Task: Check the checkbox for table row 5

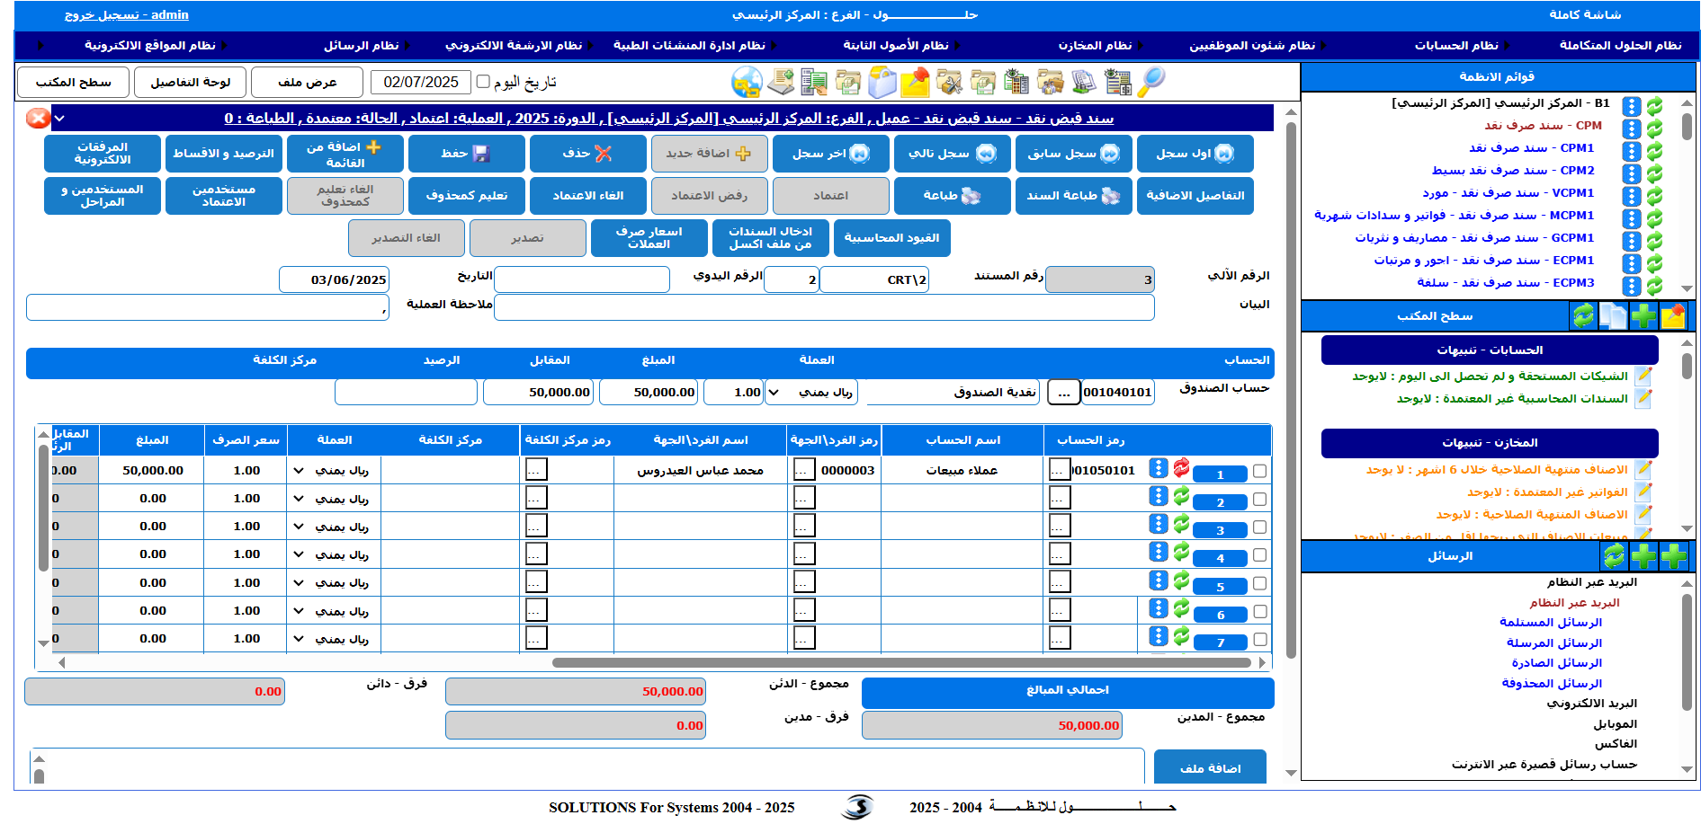Action: 1259,583
